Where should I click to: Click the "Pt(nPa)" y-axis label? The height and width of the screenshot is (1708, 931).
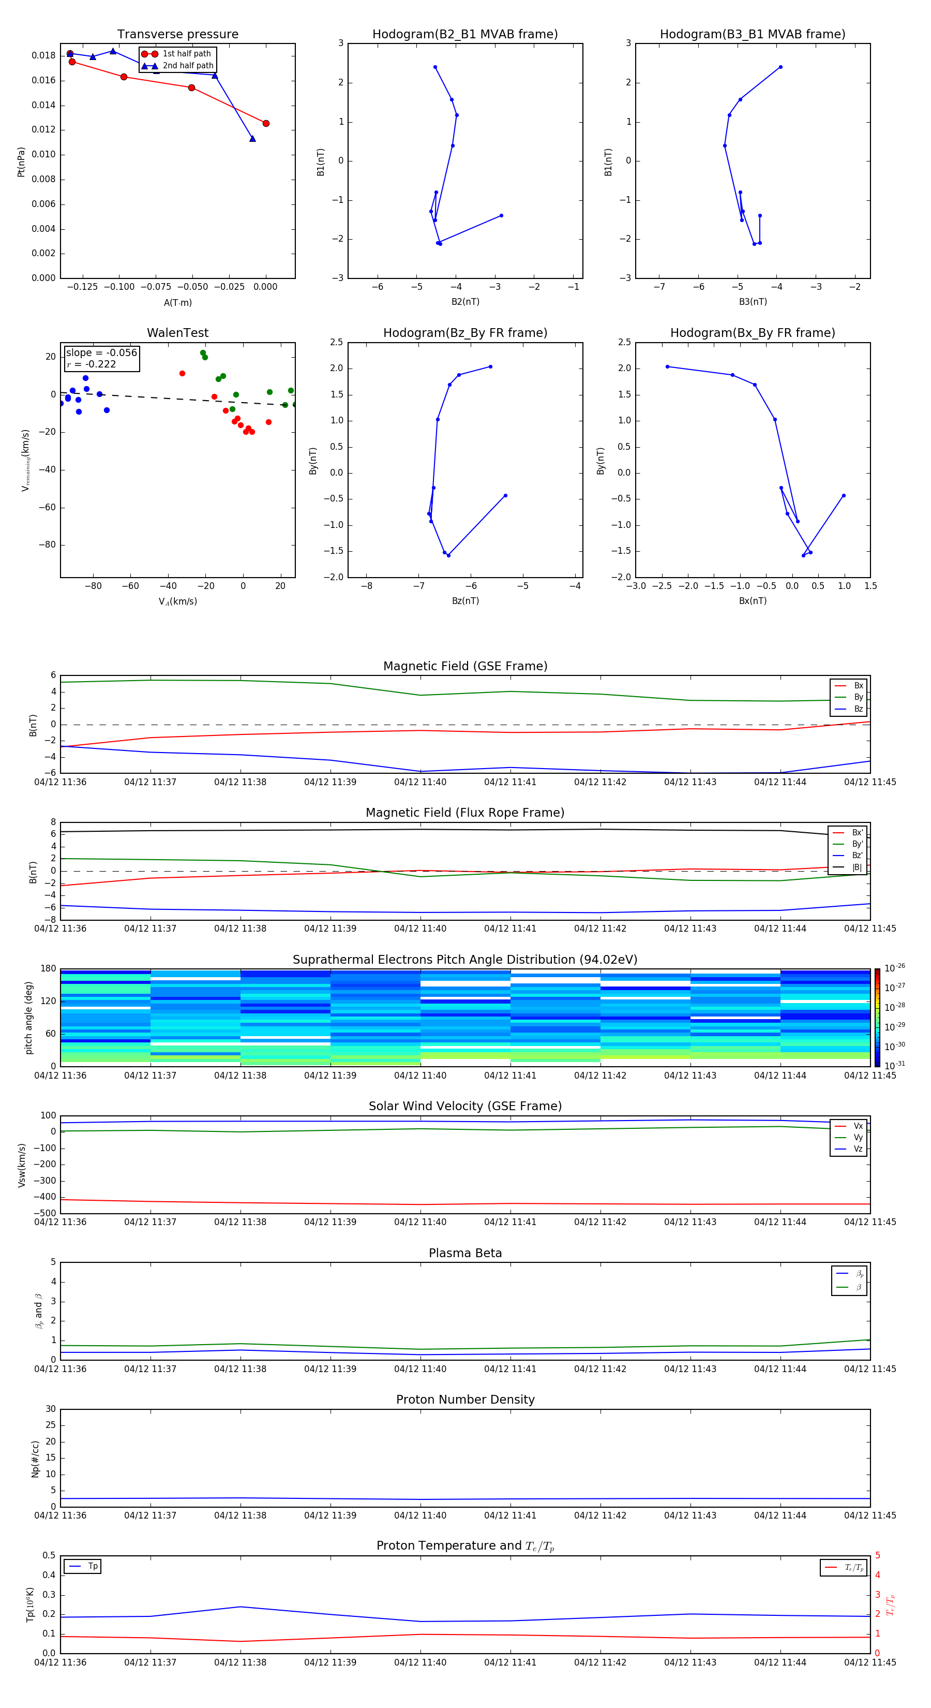(x=21, y=162)
